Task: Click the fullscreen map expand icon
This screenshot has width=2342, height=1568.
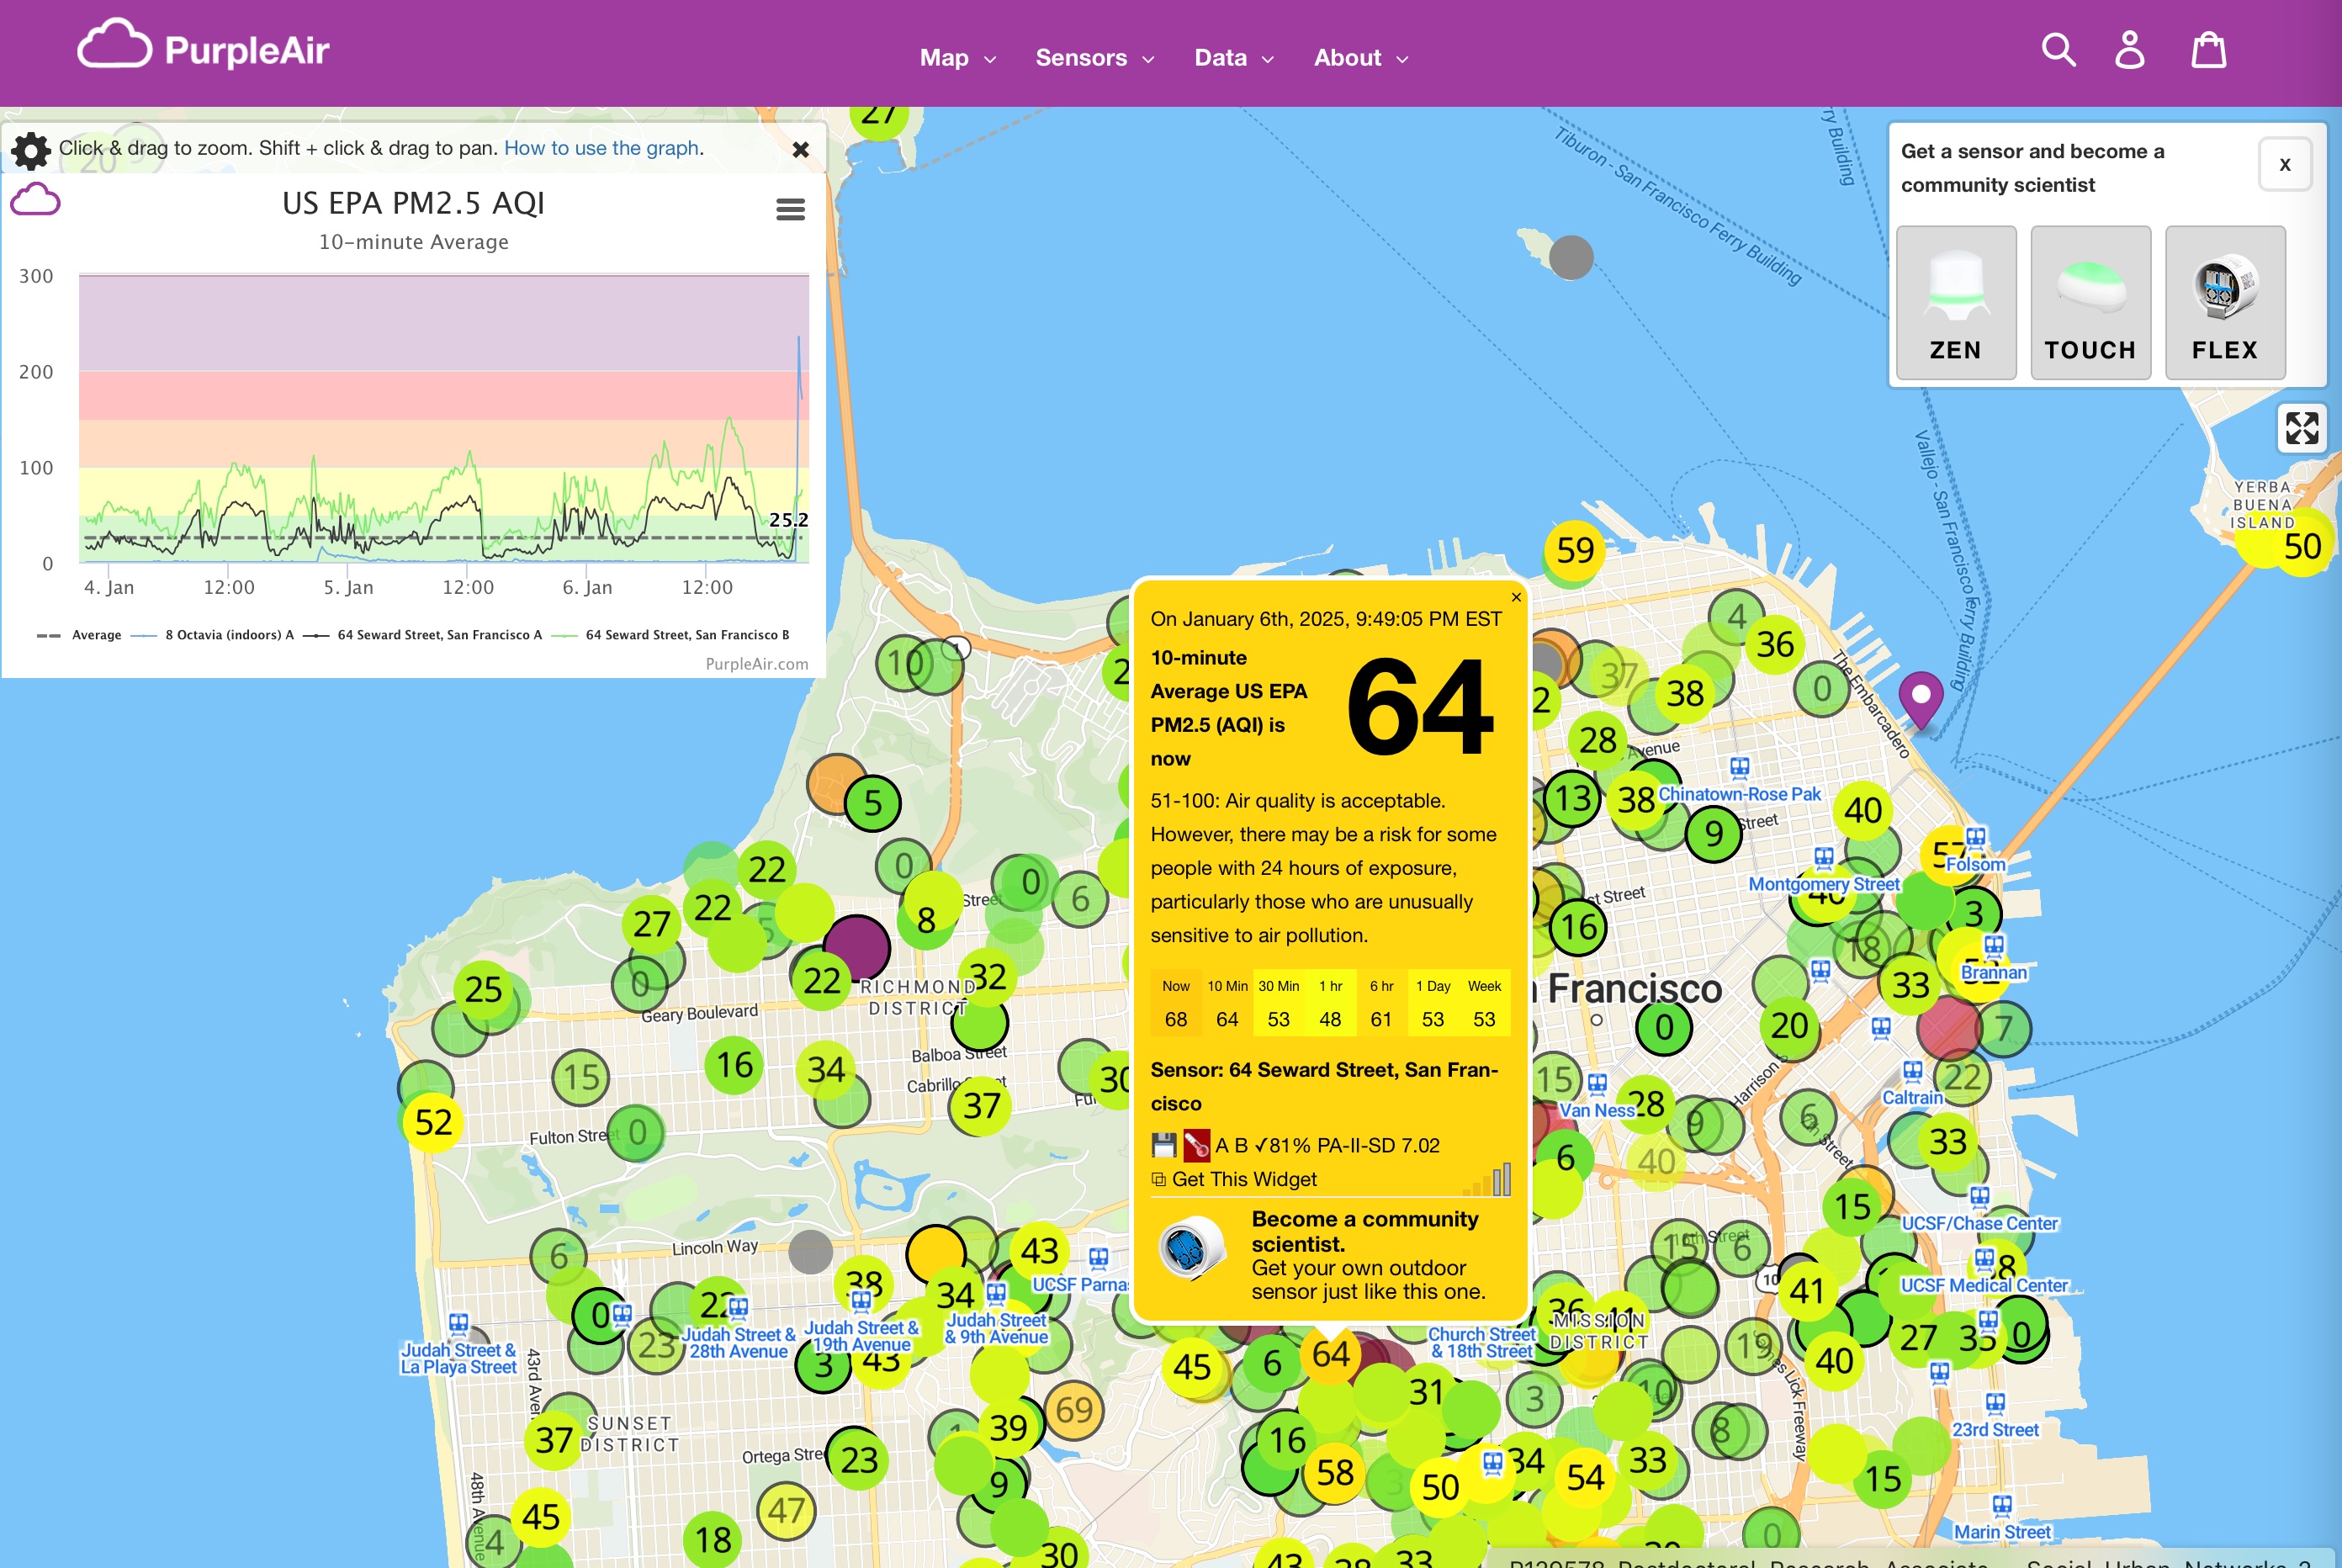Action: (x=2301, y=428)
